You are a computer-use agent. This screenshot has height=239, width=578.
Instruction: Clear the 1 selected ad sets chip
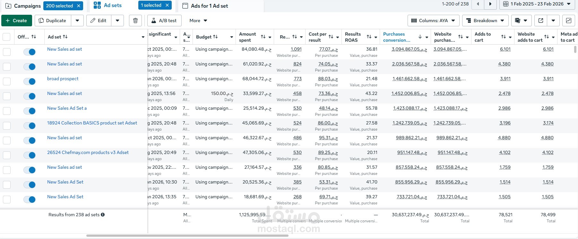coord(167,5)
